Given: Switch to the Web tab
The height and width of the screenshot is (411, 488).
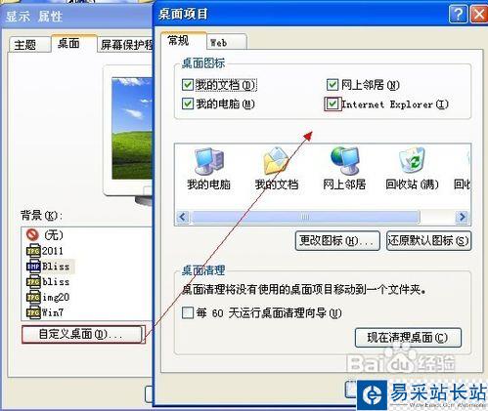Looking at the screenshot, I should 227,42.
